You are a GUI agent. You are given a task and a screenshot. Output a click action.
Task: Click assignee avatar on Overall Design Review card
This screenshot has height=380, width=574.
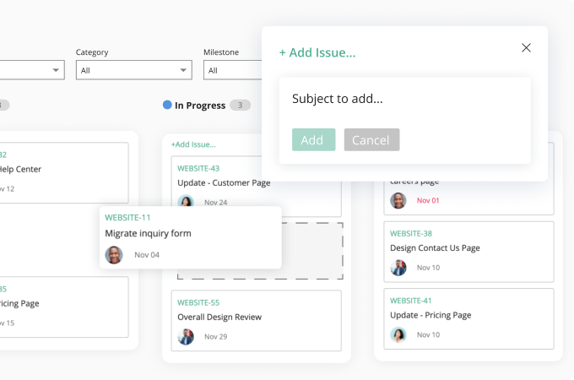tap(186, 337)
